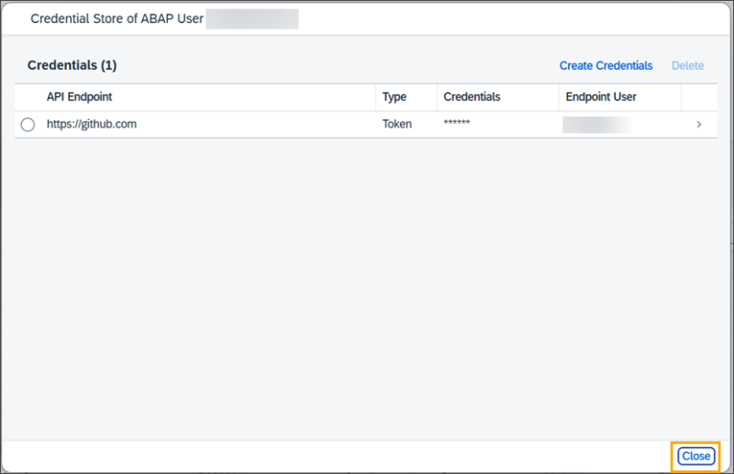Click the Credentials (1) table heading
Viewport: 734px width, 474px height.
coord(72,66)
